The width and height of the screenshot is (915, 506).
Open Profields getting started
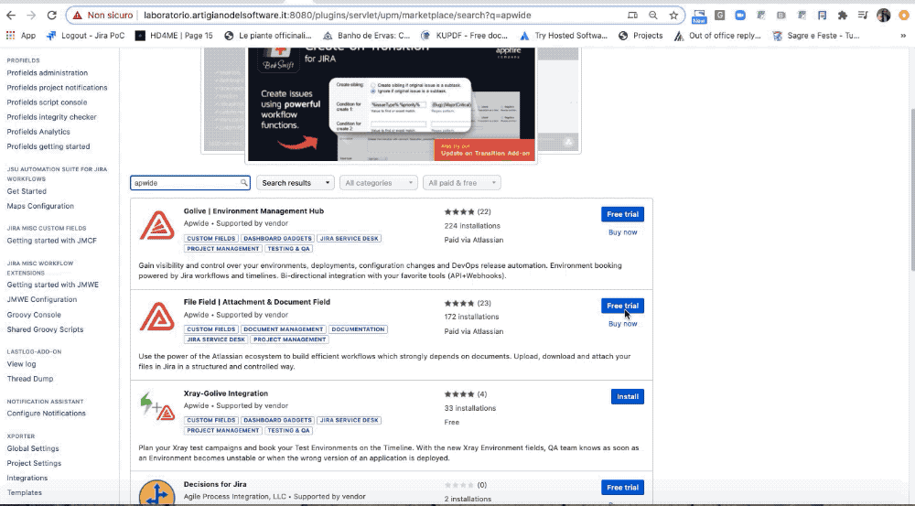click(48, 146)
